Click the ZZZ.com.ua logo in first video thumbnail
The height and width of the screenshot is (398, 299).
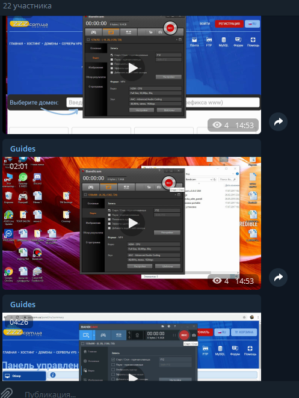[x=29, y=25]
